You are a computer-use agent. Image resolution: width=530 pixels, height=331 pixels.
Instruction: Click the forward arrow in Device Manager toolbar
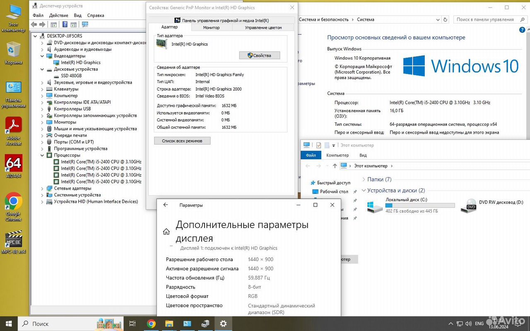click(42, 24)
